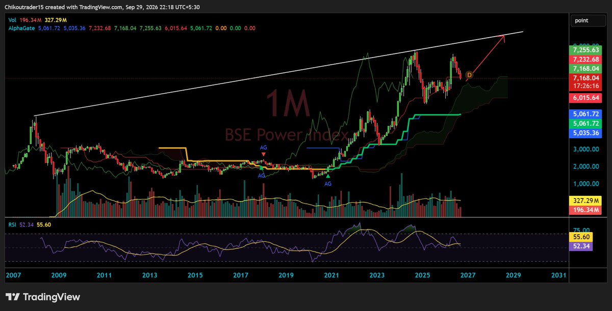Click the 2009 label on the time axis
This screenshot has width=612, height=311.
coord(59,275)
